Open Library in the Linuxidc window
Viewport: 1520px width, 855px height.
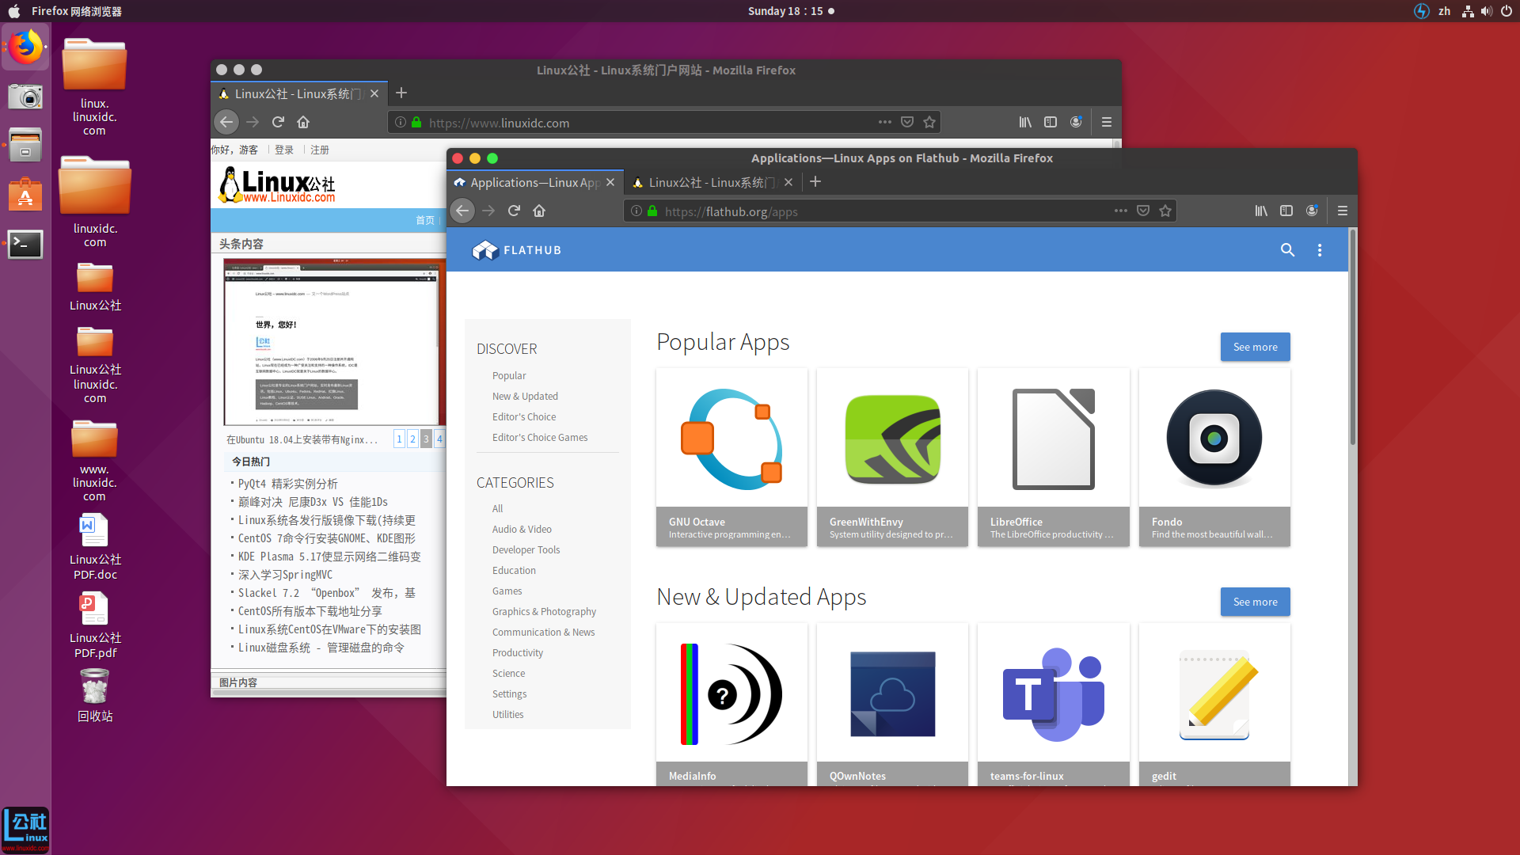(1025, 122)
